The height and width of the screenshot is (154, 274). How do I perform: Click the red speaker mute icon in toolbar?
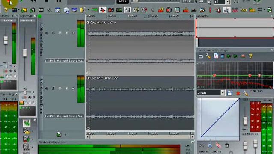click(x=218, y=10)
